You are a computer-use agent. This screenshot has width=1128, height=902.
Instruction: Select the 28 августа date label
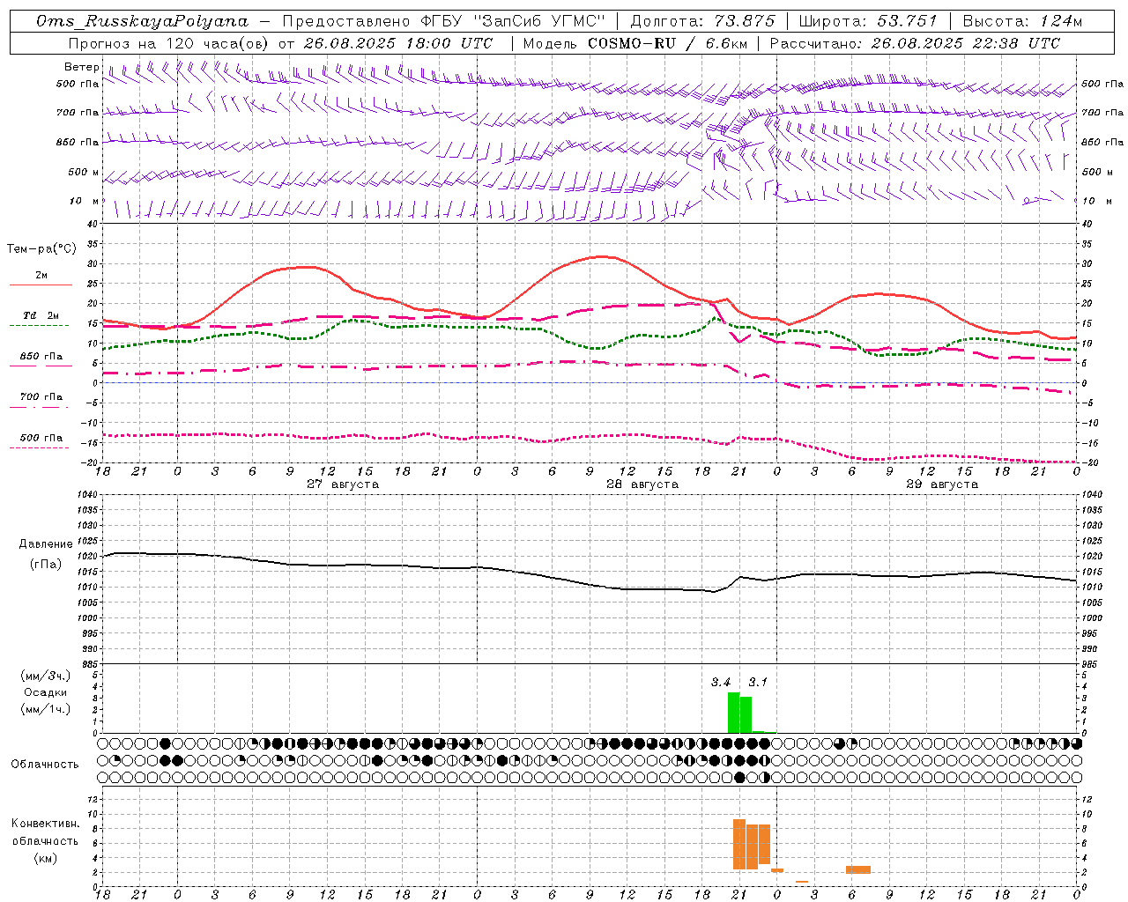point(642,484)
